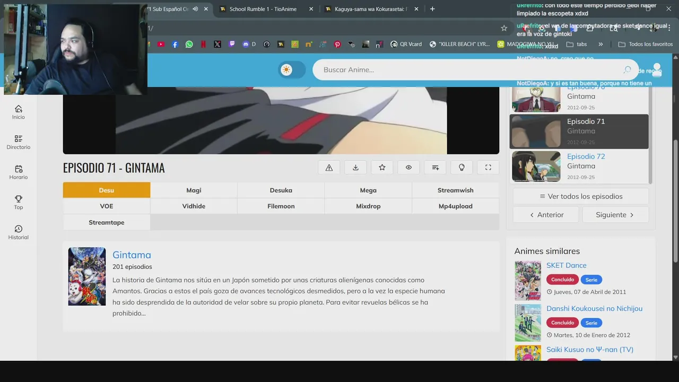The height and width of the screenshot is (382, 679).
Task: Select the Magi server tab
Action: 194,190
